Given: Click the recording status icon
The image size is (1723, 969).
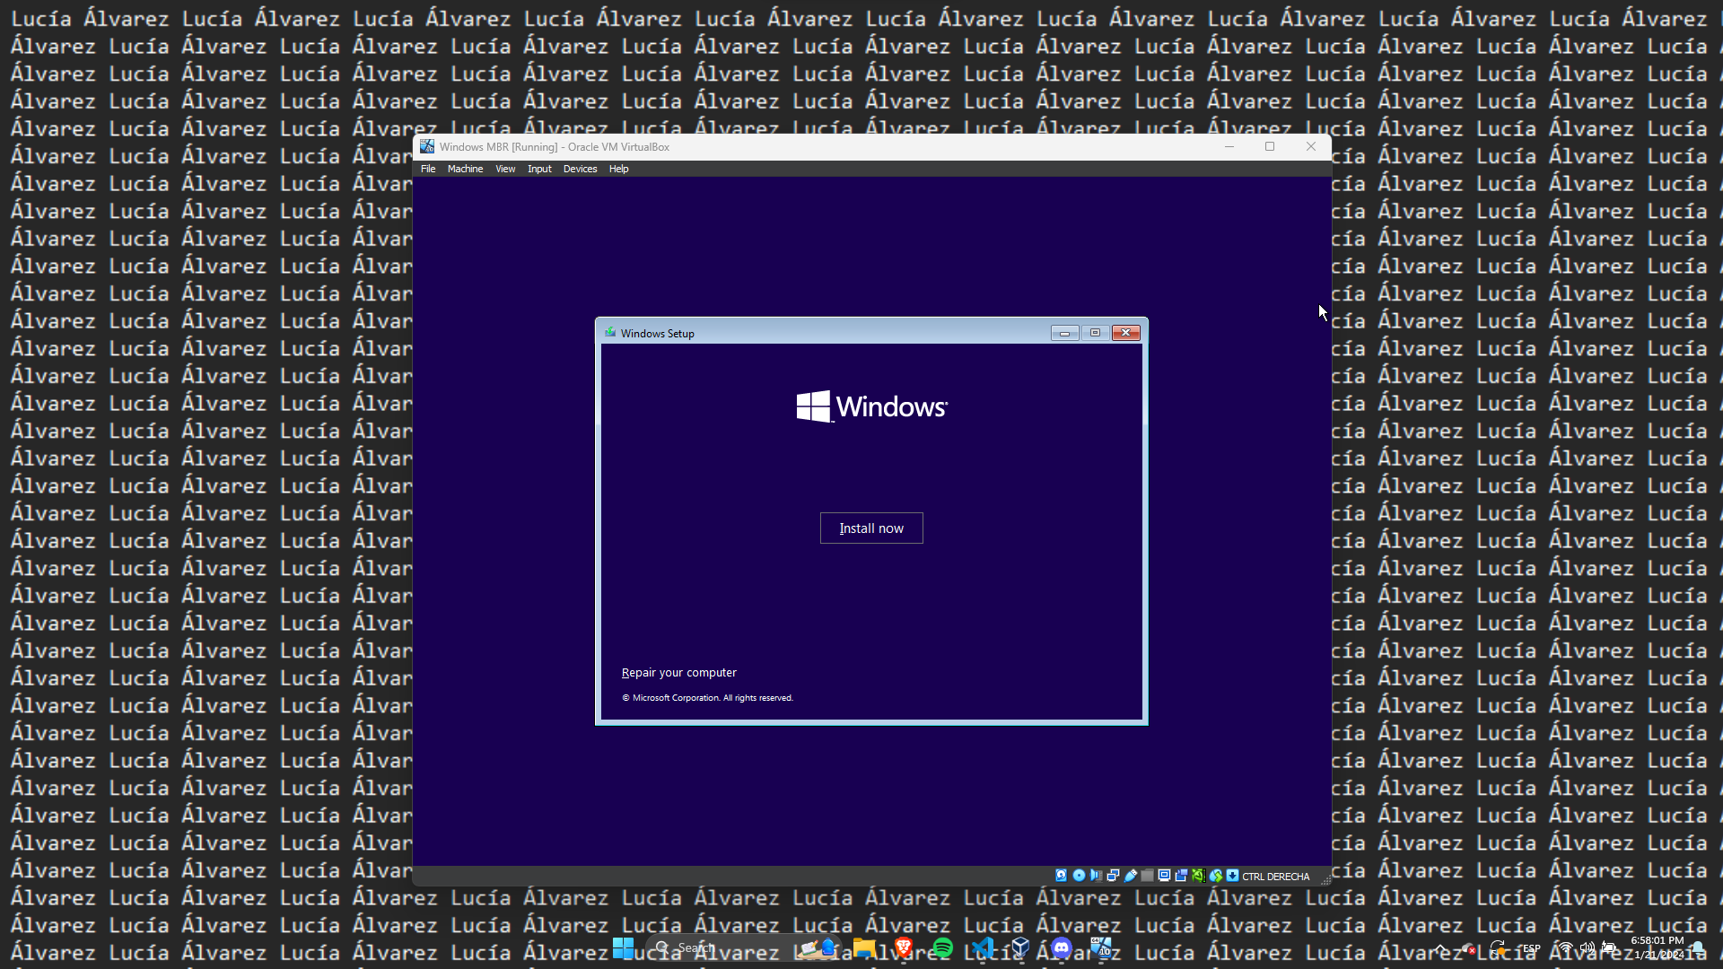Looking at the screenshot, I should click(1181, 876).
